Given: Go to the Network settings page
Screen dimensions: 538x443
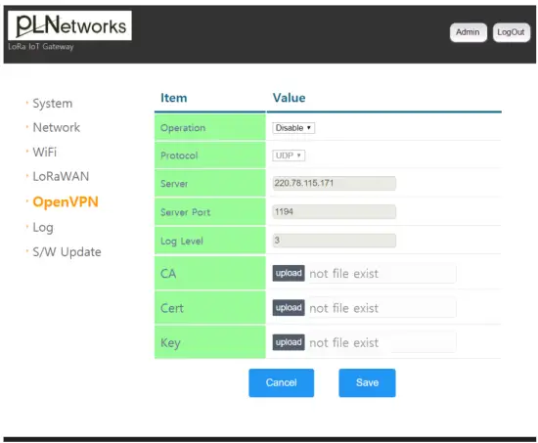Looking at the screenshot, I should (x=57, y=127).
